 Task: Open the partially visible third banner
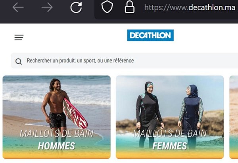point(234,117)
